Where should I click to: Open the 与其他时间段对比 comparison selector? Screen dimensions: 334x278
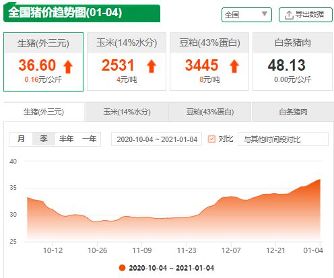point(283,139)
